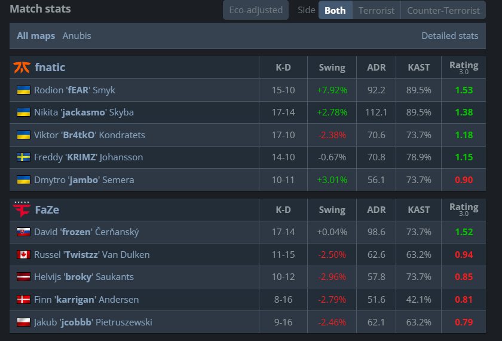Switch side filter to Counter-Terrorist

coord(443,10)
